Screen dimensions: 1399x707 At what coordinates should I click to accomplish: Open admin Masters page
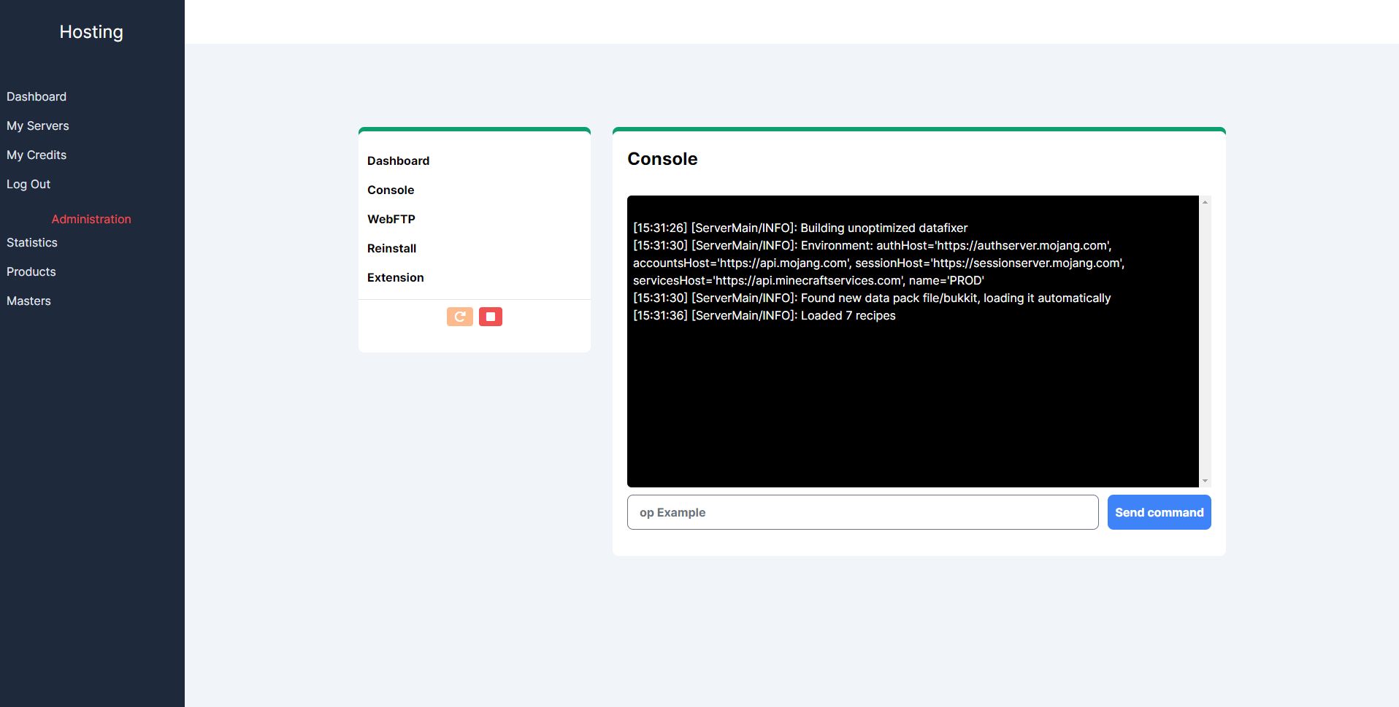28,301
